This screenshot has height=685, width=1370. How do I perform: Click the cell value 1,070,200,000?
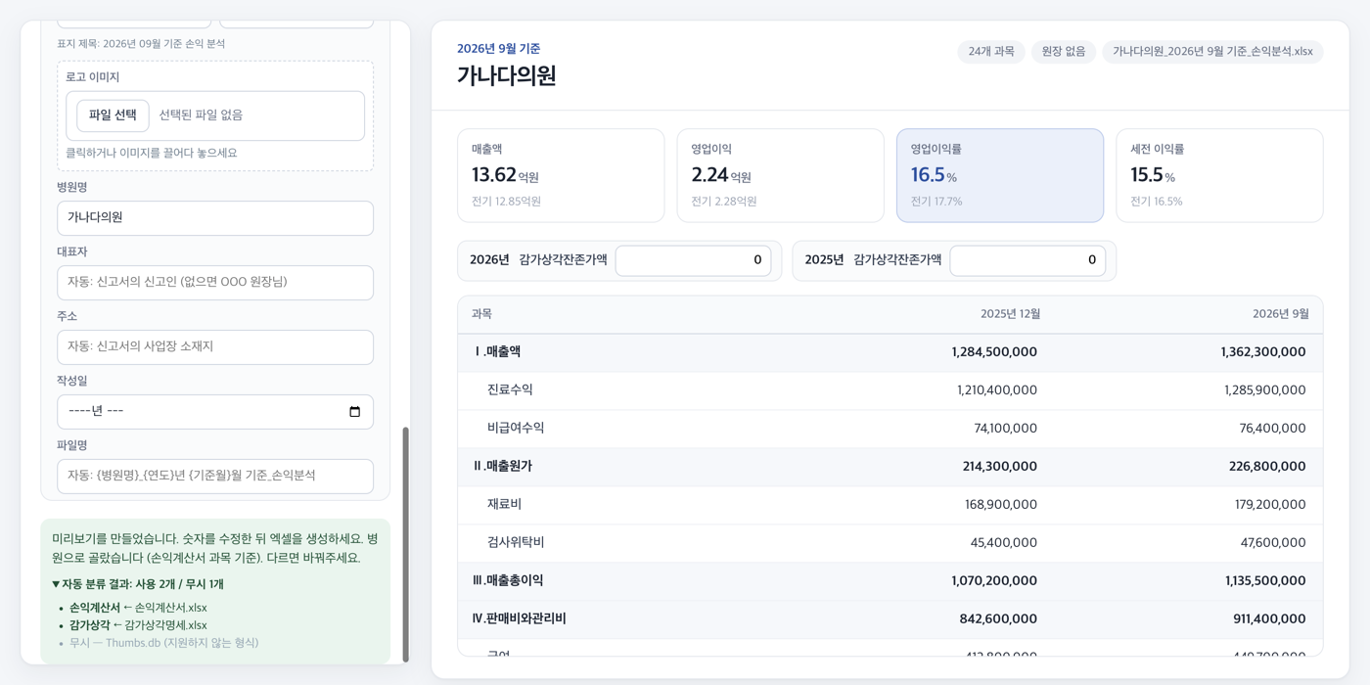click(x=994, y=581)
